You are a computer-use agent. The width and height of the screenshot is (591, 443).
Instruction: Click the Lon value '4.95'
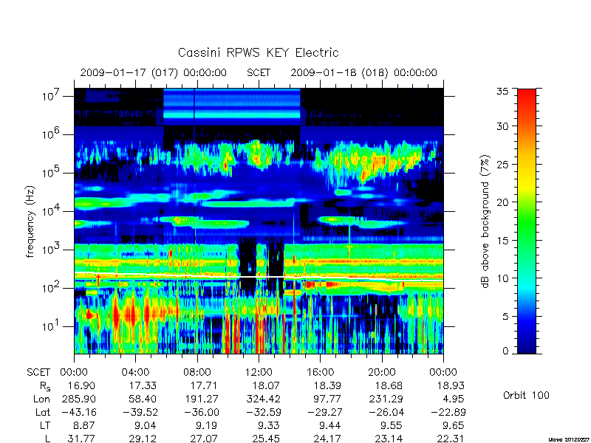pyautogui.click(x=454, y=399)
